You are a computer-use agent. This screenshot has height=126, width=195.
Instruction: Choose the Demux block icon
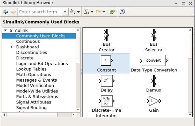click(154, 81)
